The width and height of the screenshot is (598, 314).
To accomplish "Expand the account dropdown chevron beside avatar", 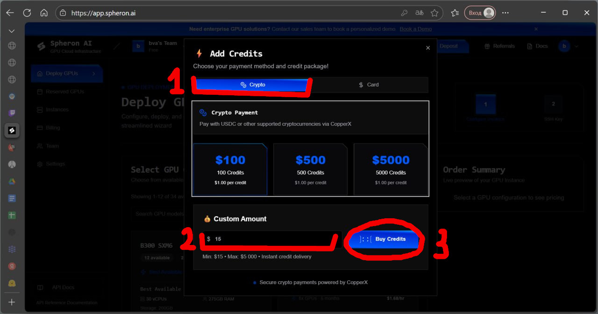I will coord(577,46).
